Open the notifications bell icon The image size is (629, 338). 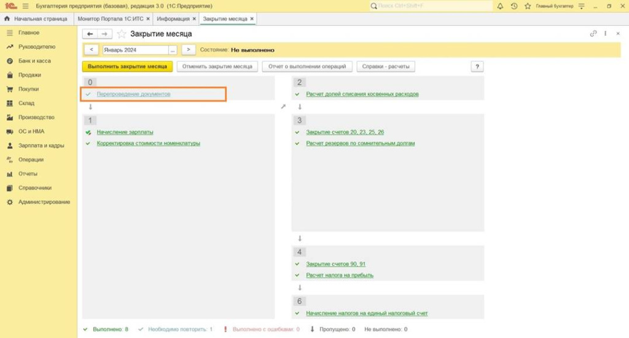500,6
